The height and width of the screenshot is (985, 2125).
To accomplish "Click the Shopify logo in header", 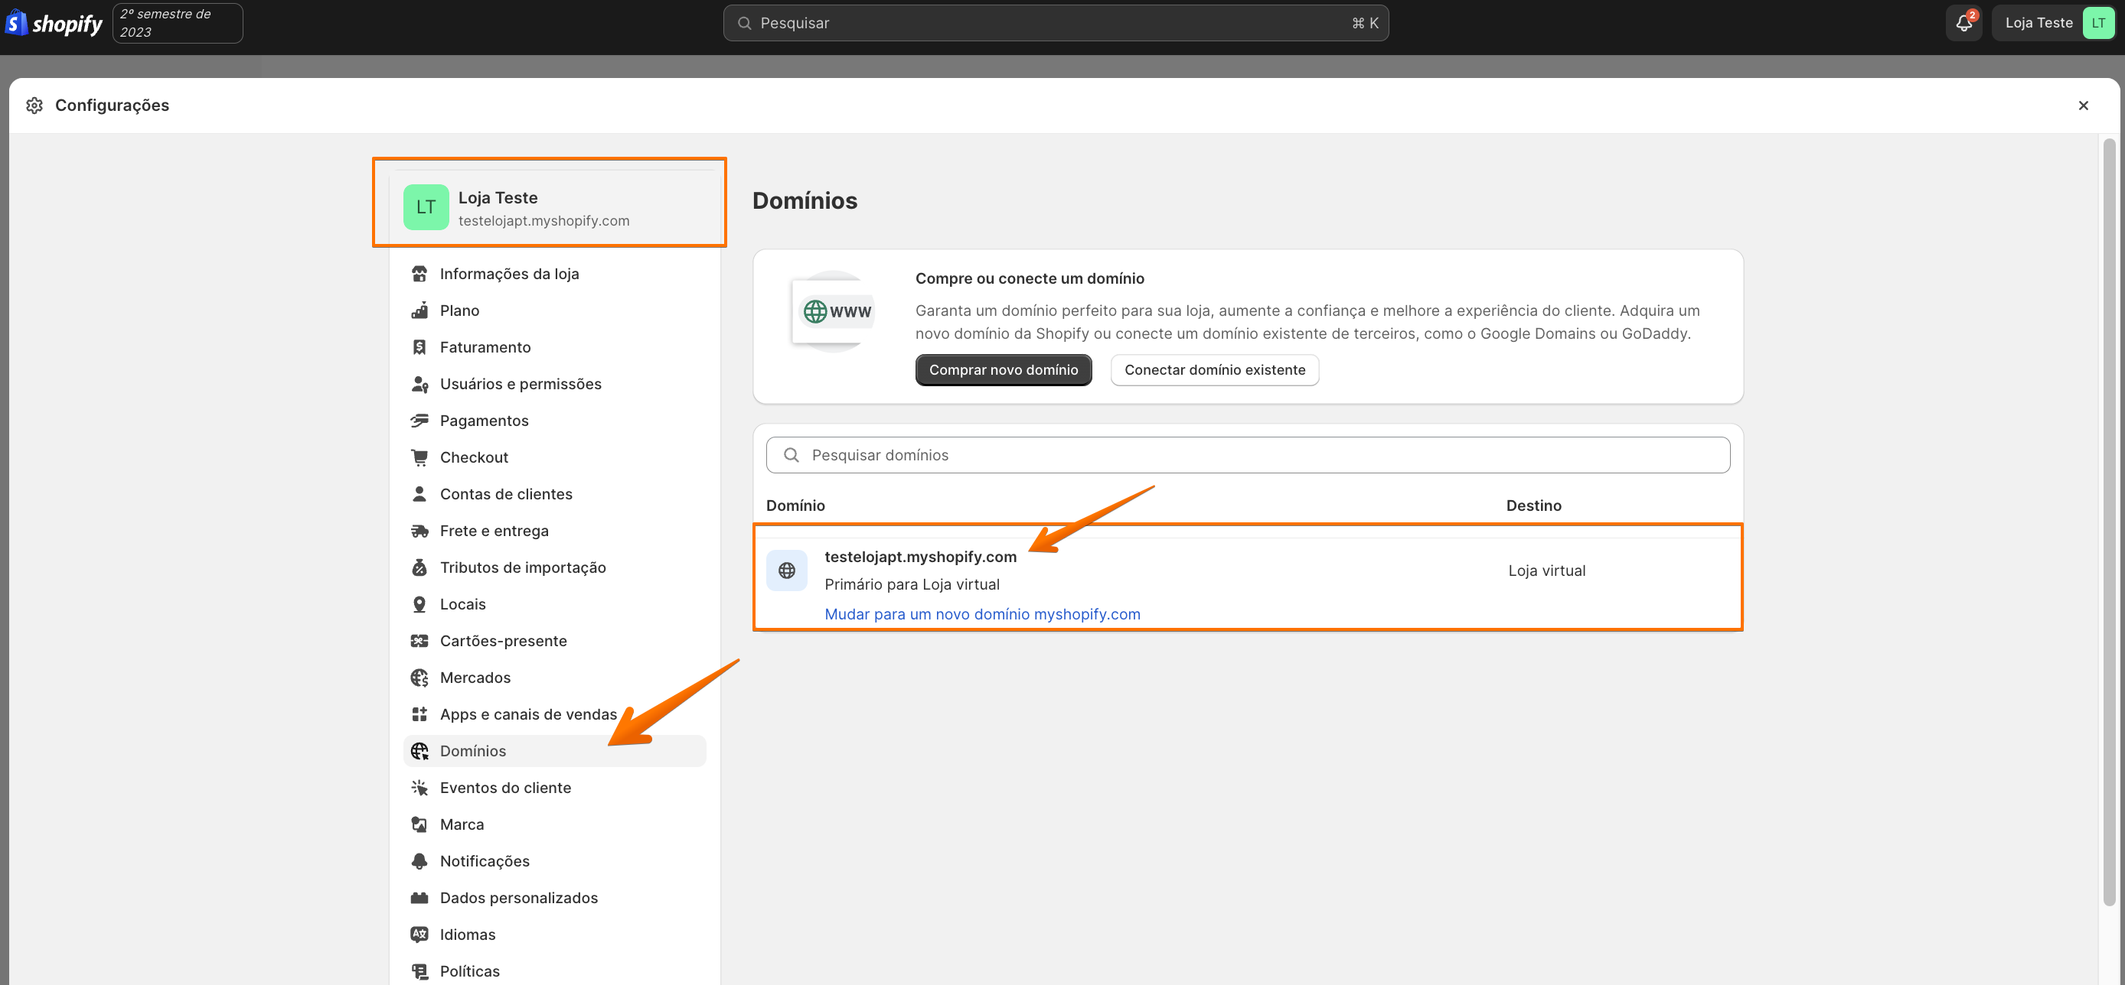I will point(54,23).
